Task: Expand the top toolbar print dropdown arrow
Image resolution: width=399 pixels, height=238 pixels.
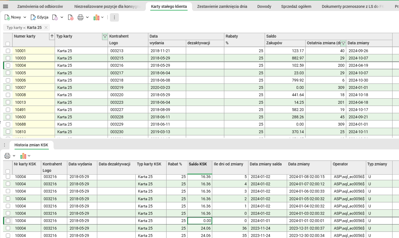Action: click(x=87, y=17)
